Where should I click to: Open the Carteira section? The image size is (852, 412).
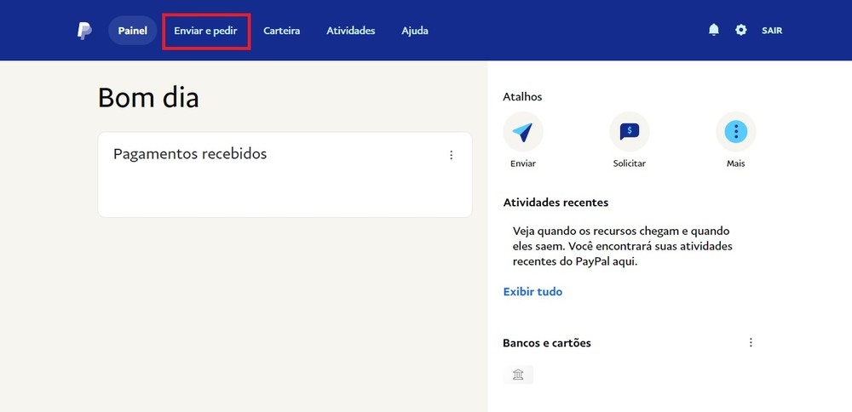click(281, 31)
